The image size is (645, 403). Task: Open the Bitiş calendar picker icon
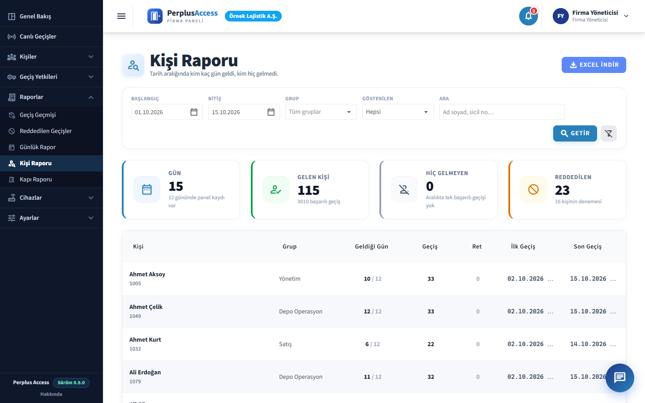pyautogui.click(x=271, y=112)
